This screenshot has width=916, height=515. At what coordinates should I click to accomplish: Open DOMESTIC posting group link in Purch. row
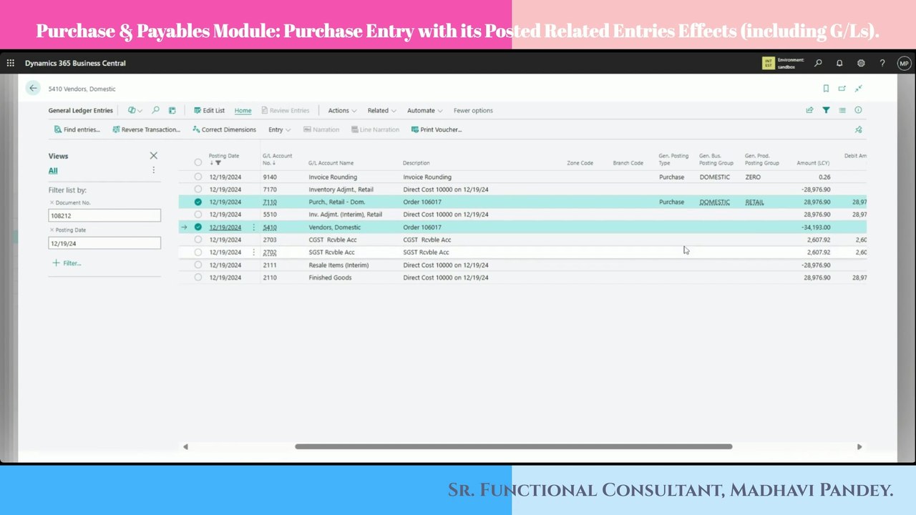[x=715, y=202]
